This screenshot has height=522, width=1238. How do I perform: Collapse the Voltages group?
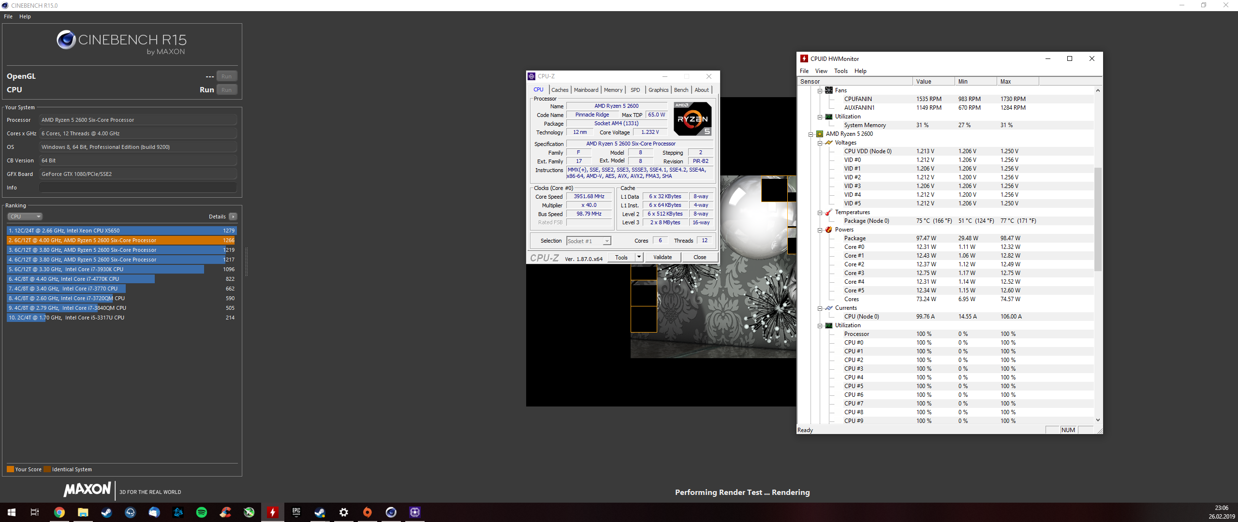click(820, 143)
